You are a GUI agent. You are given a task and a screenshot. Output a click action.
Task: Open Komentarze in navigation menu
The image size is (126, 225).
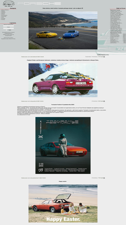coord(4,15)
